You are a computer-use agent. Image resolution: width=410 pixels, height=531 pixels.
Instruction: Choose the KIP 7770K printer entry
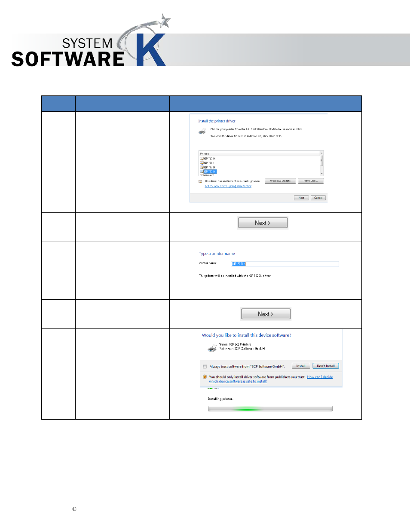pos(209,167)
